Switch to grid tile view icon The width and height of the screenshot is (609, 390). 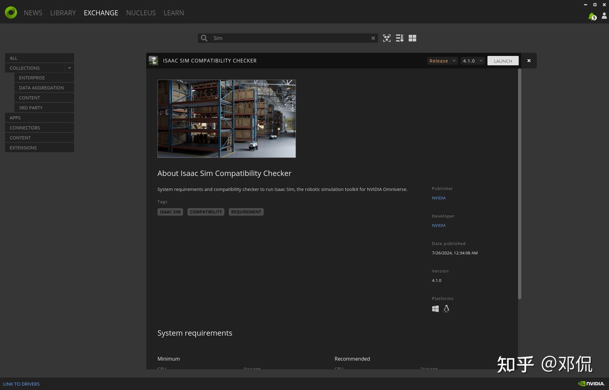412,38
